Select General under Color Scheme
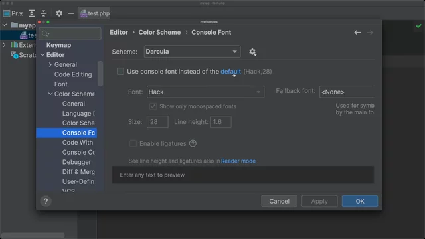Screen dimensions: 425x239 click(74, 104)
